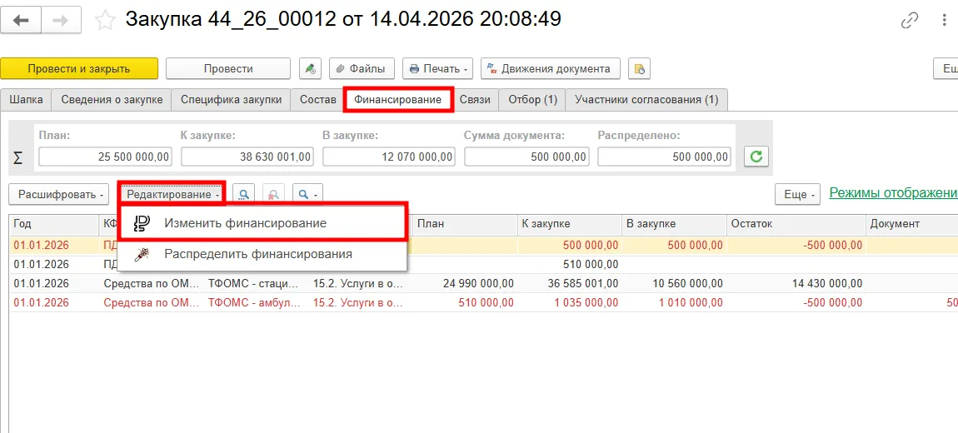Add document to favorites with star icon
Viewport: 958px width, 433px height.
pyautogui.click(x=105, y=21)
